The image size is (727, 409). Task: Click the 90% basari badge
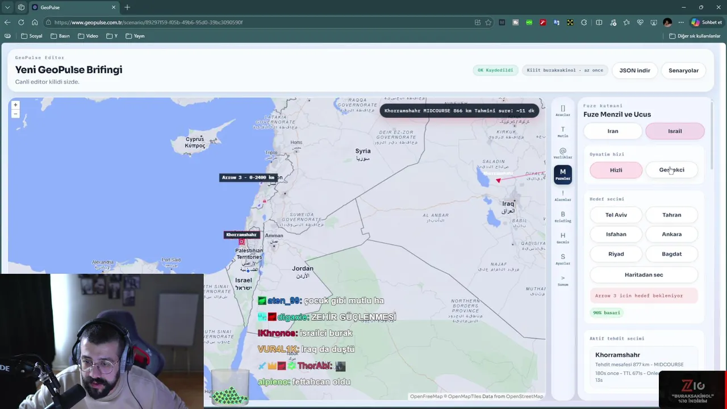pos(607,312)
